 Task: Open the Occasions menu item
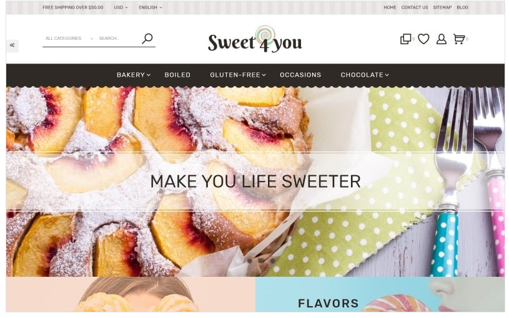coord(300,75)
